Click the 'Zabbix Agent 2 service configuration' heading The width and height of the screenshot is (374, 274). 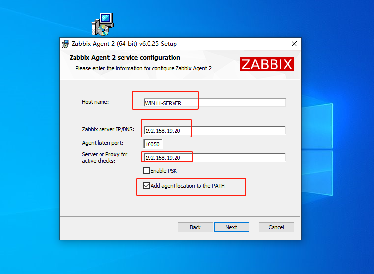125,58
